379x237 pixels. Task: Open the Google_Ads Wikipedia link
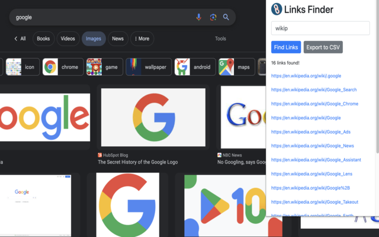310,132
